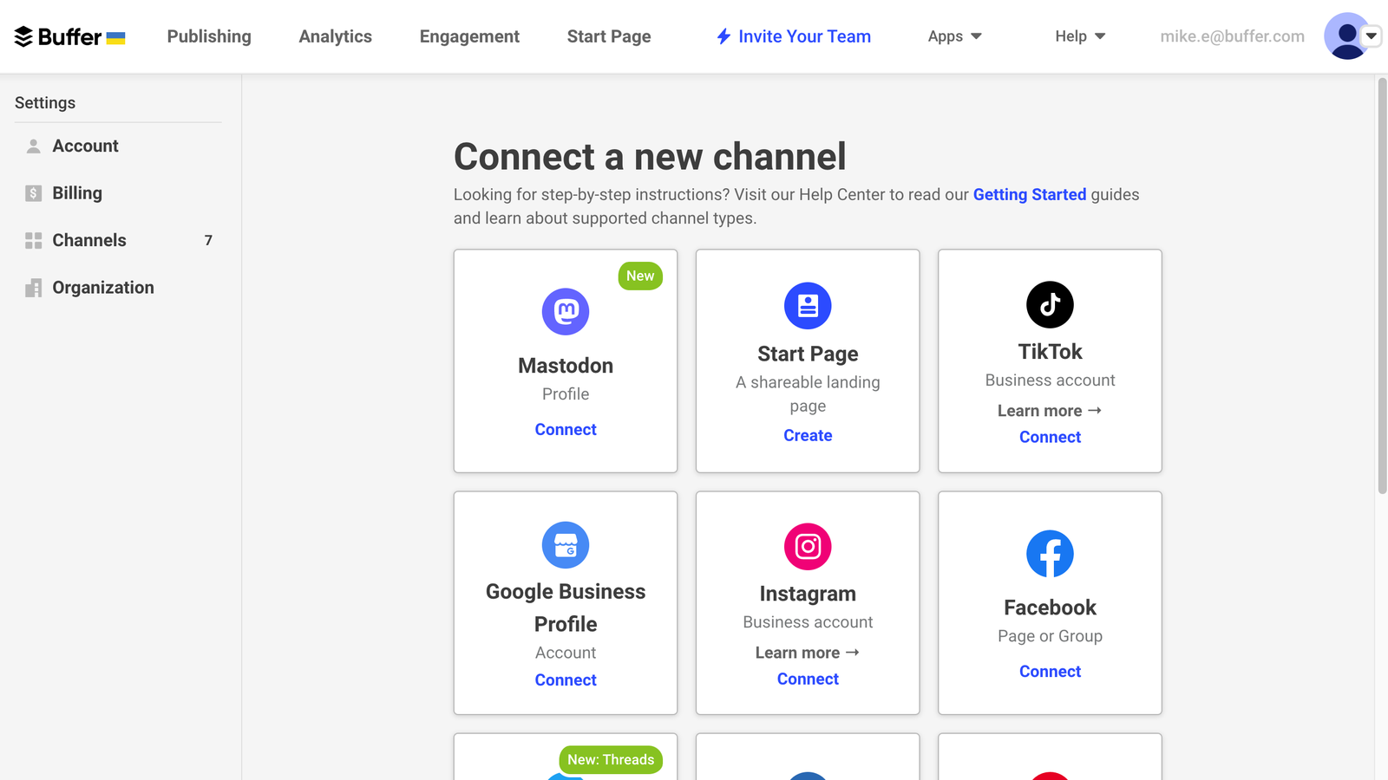Open the Analytics section

(335, 36)
